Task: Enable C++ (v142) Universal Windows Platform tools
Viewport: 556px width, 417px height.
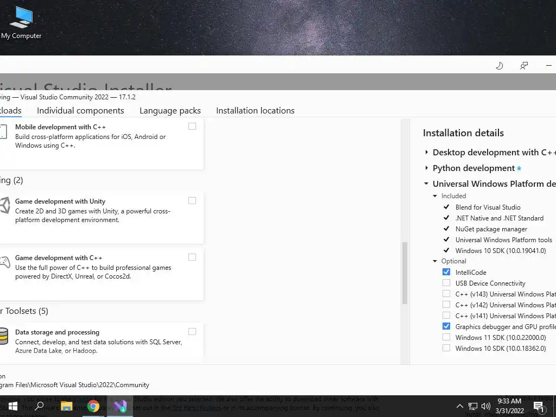Action: coord(446,305)
